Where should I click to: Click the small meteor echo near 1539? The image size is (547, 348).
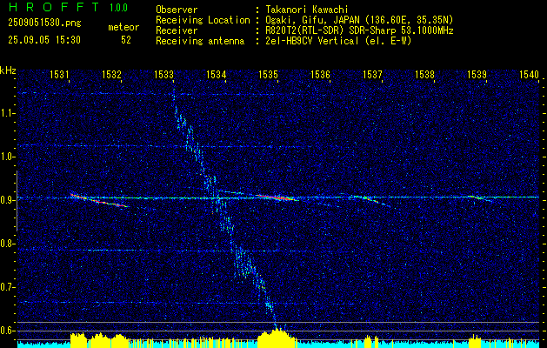481,198
